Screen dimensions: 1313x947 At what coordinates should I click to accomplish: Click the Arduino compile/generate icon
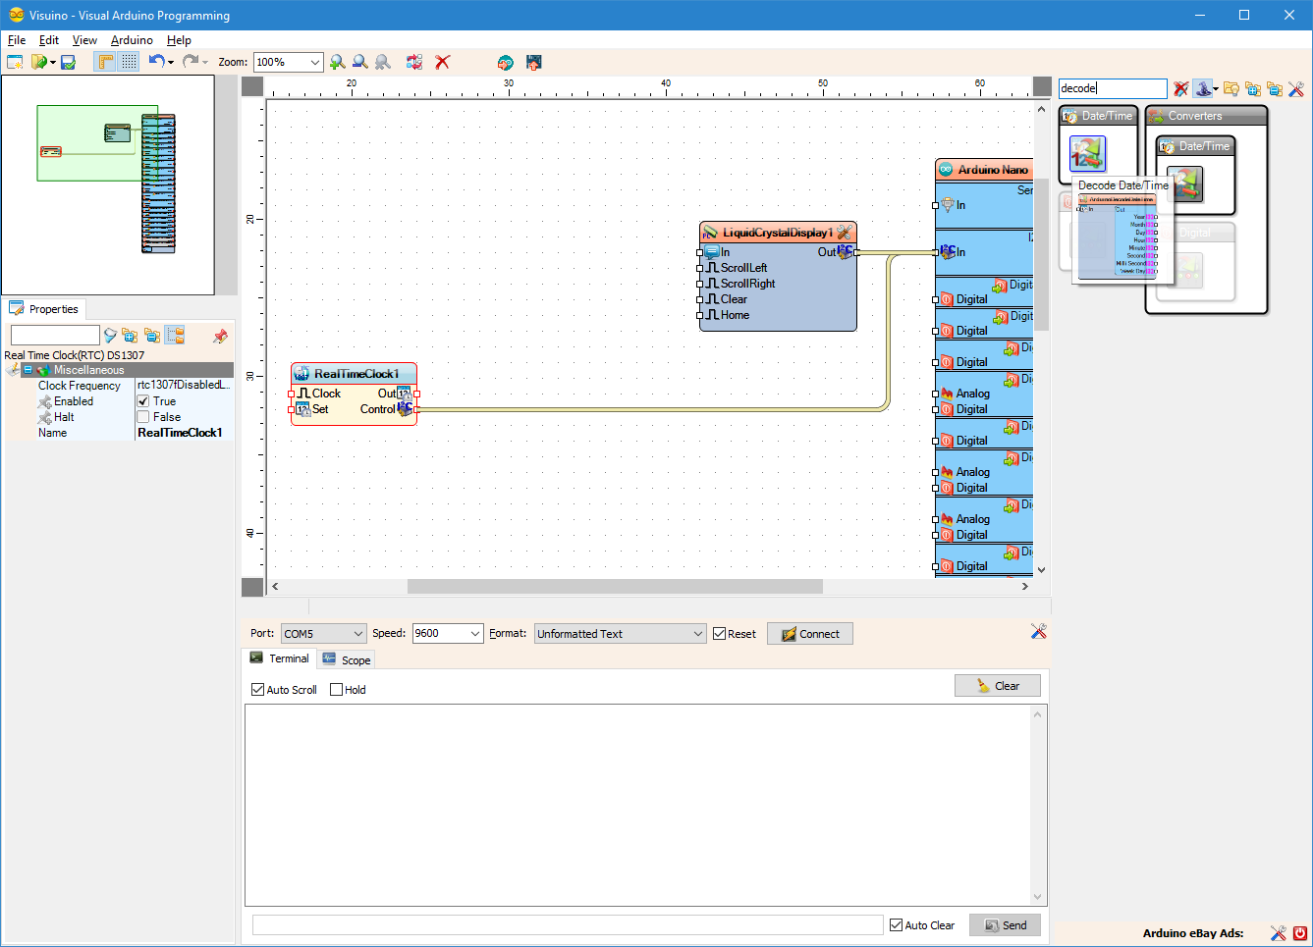coord(505,62)
